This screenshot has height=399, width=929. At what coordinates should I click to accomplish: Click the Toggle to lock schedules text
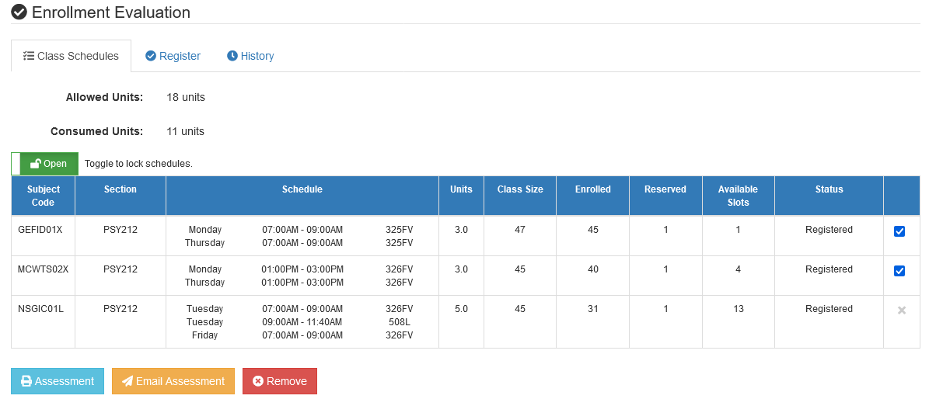point(138,164)
